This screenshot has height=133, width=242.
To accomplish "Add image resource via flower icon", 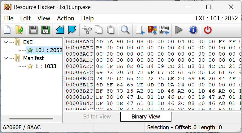I will (x=152, y=30).
